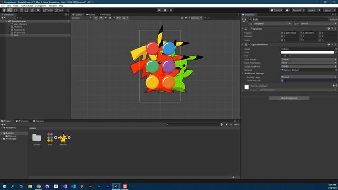Collapse the Transform component
This screenshot has width=338, height=190.
tap(243, 28)
